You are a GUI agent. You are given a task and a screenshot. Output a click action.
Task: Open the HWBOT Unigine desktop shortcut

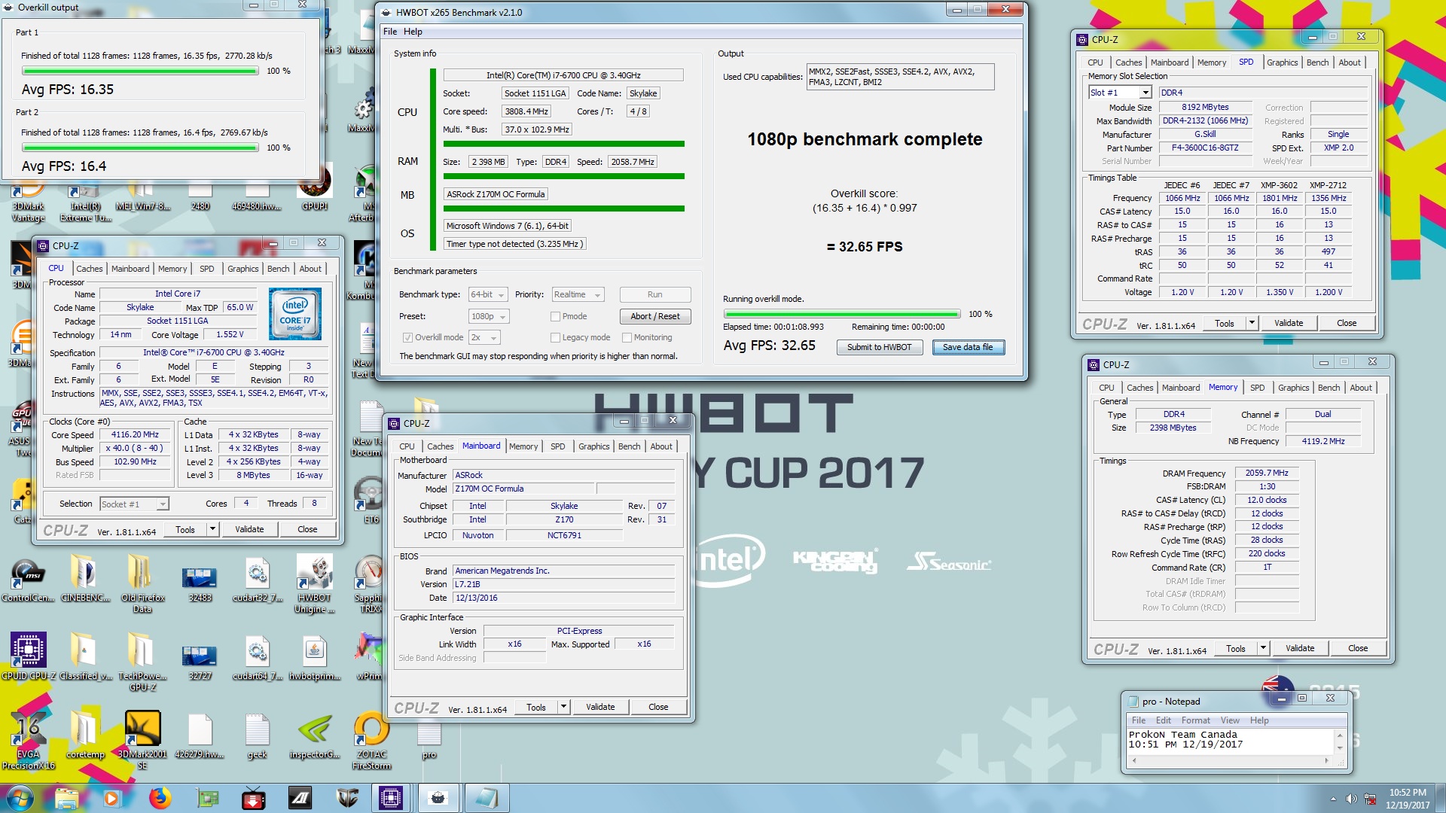(x=315, y=583)
